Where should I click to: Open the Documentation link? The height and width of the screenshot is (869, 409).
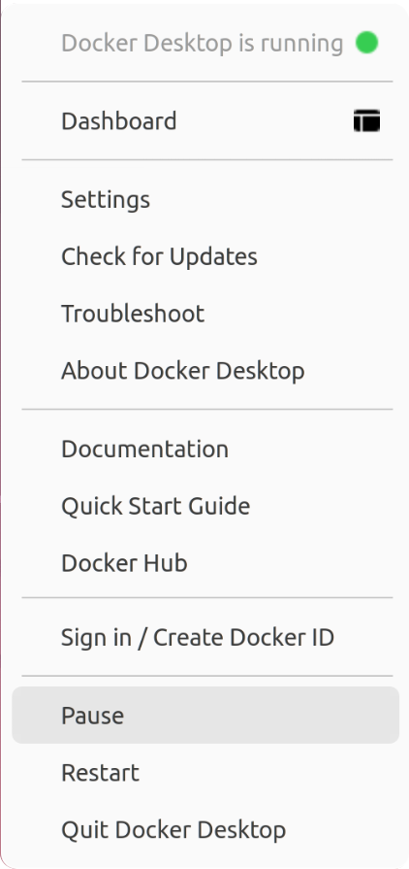click(x=205, y=449)
